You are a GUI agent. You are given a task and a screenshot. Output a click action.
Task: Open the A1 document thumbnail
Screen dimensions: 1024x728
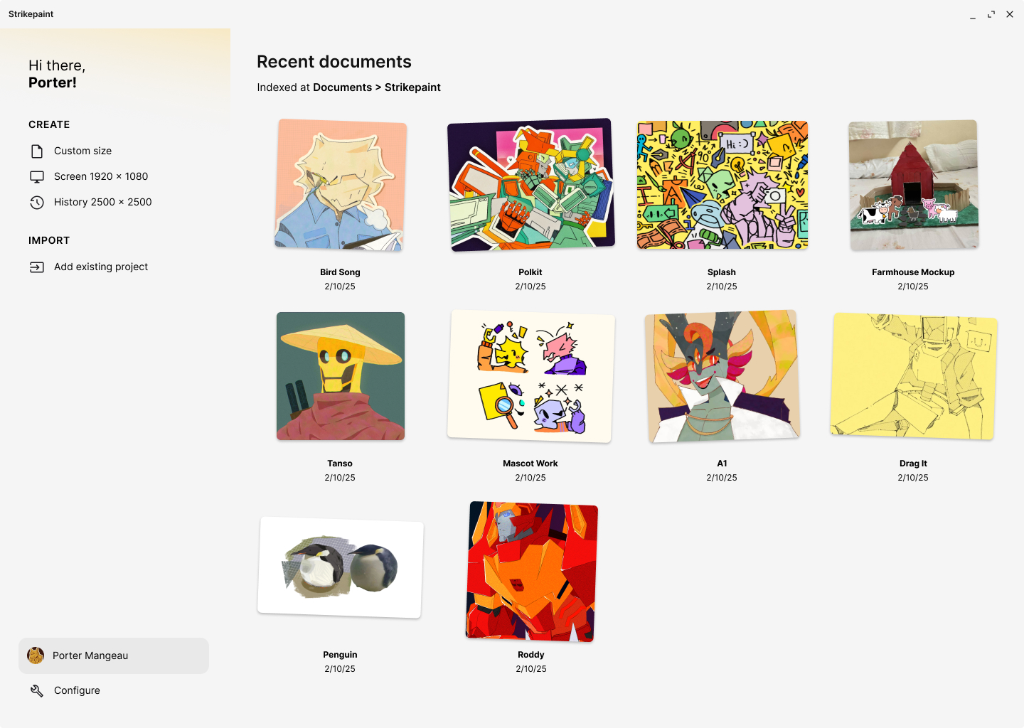tap(722, 376)
